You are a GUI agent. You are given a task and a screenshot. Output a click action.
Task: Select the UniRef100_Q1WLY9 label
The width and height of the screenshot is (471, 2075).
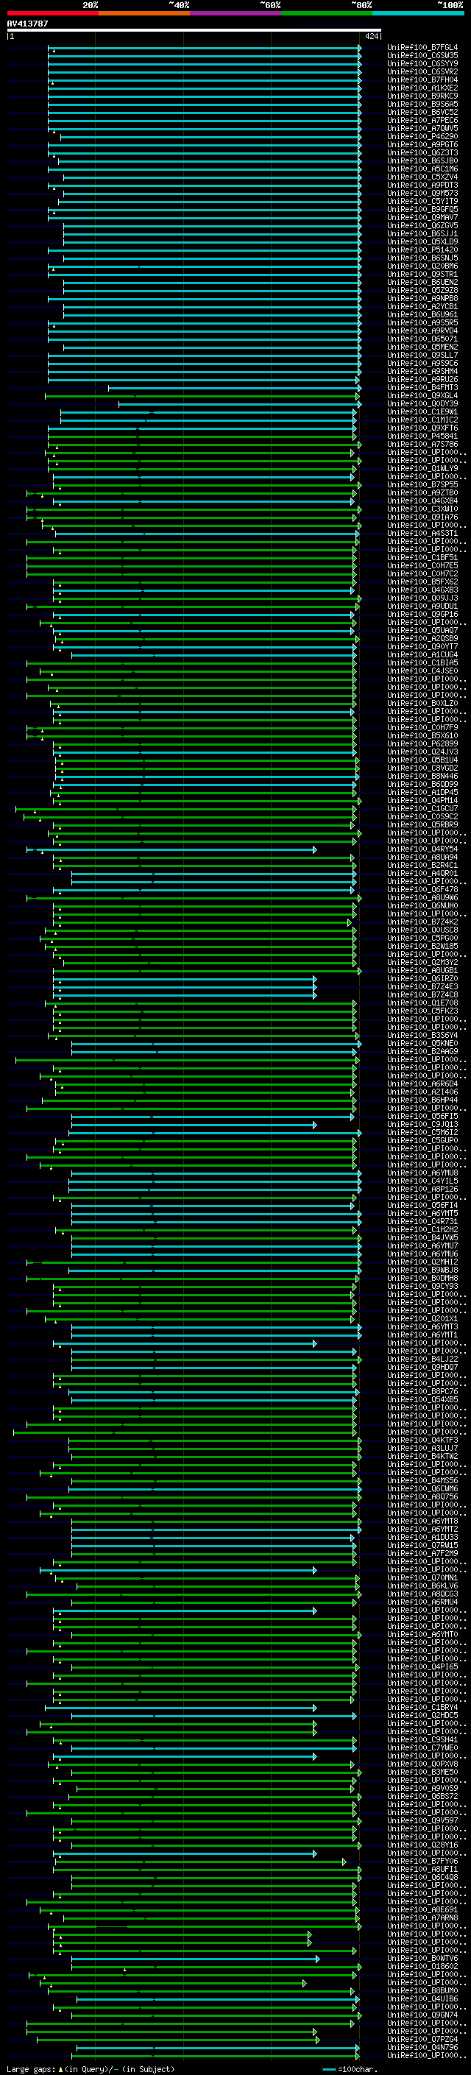pos(422,469)
